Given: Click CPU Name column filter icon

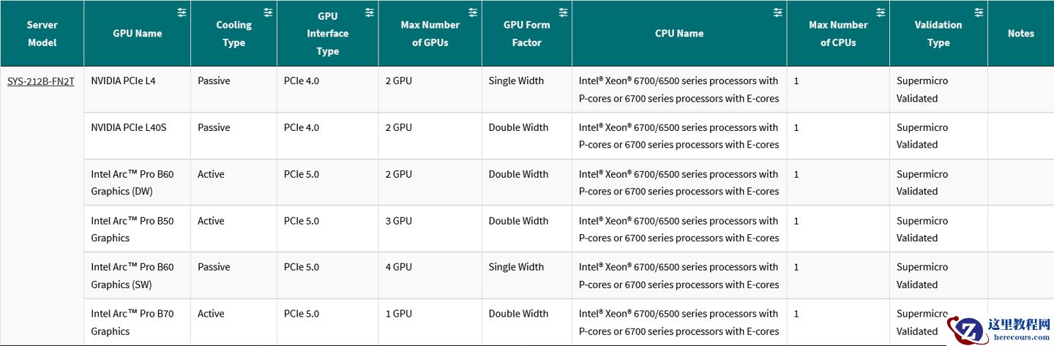Looking at the screenshot, I should coord(777,12).
